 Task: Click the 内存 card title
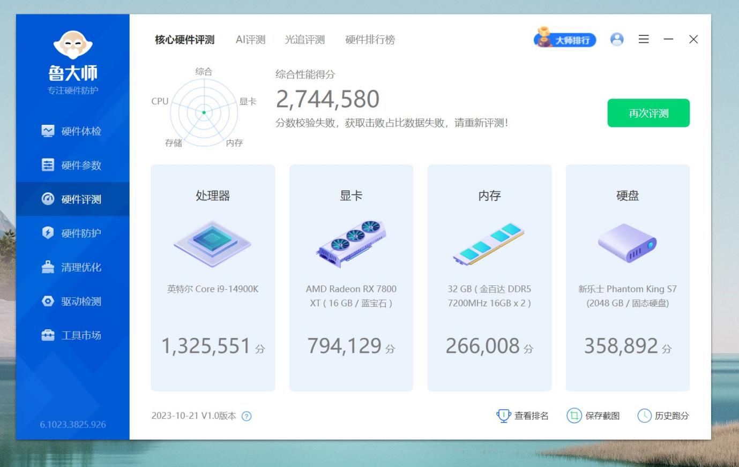489,195
